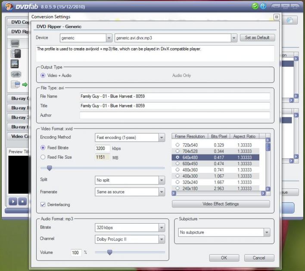The height and width of the screenshot is (271, 305).
Task: Open Video Effect Settings
Action: point(221,204)
